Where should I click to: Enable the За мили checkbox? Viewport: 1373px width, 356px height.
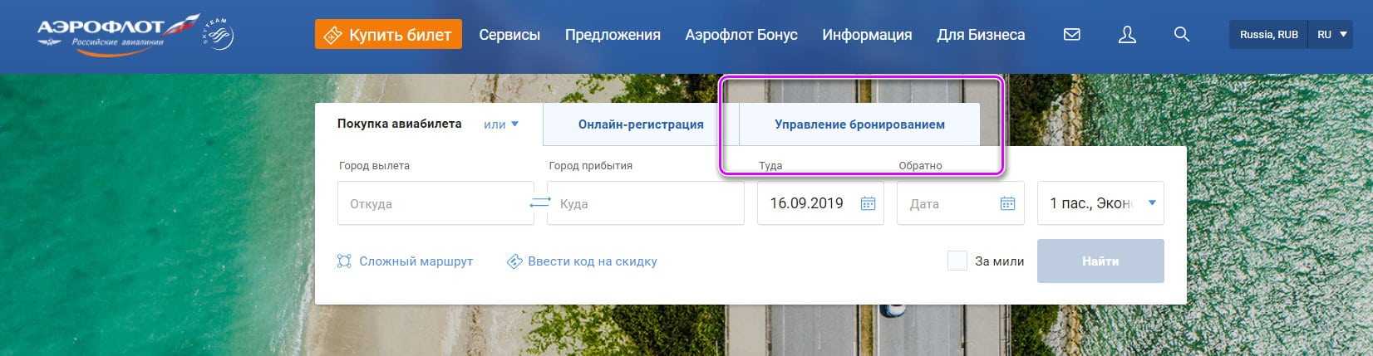point(957,261)
